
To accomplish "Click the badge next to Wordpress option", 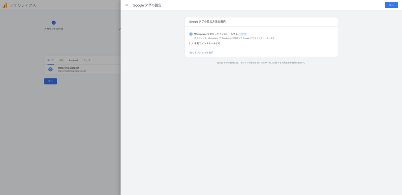I will tap(243, 34).
